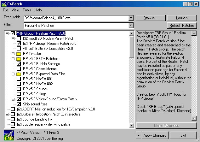
Task: Open the File menu
Action: point(5,10)
